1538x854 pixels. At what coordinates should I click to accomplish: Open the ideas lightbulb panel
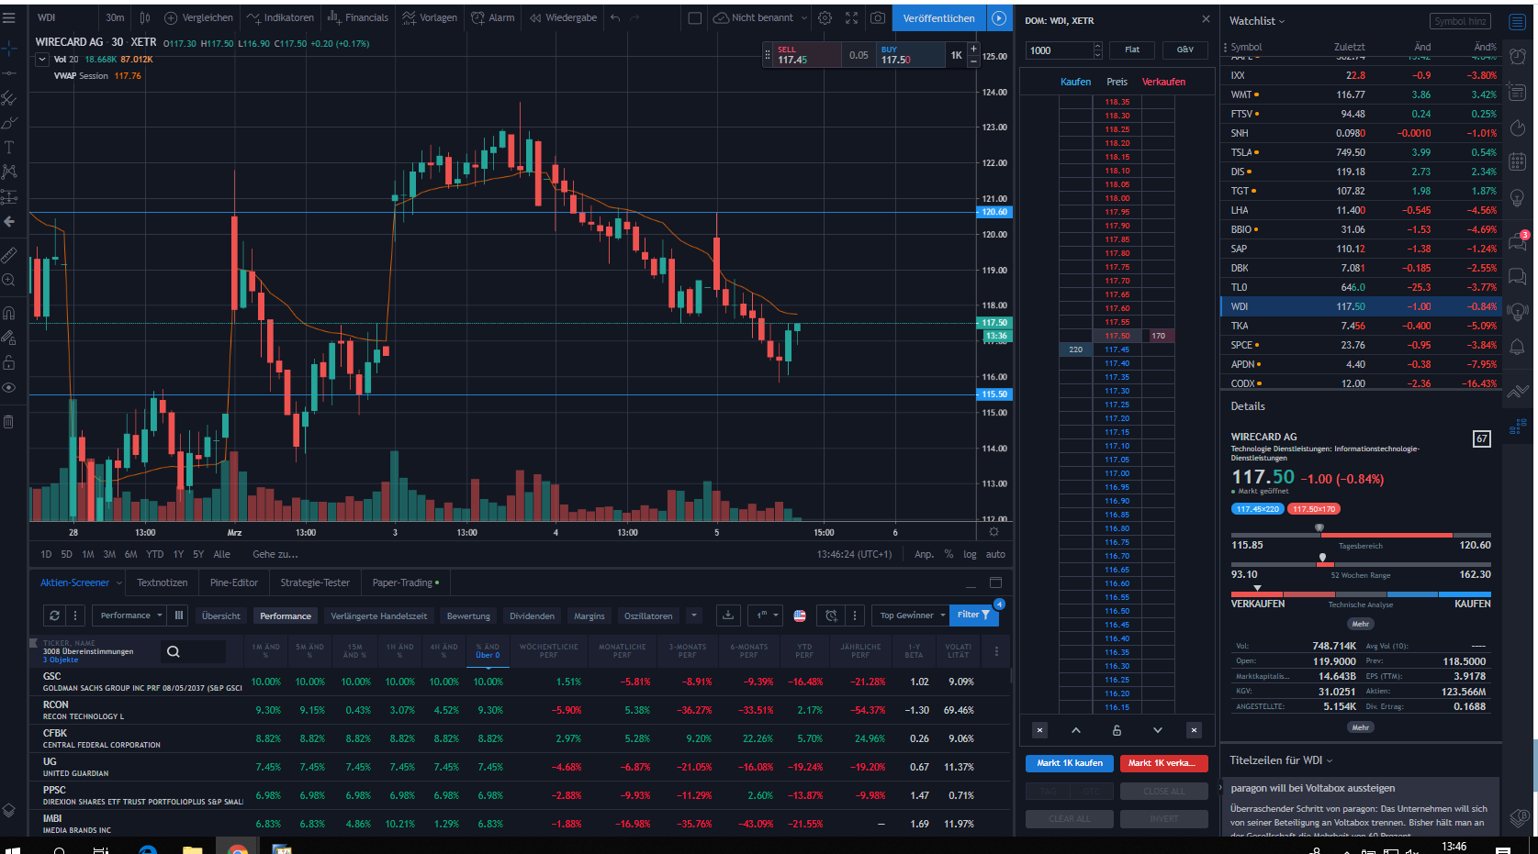pos(1518,198)
